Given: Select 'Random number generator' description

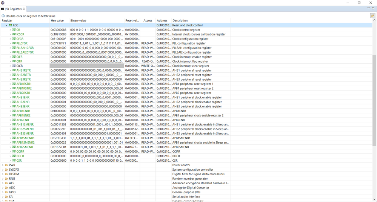Looking at the screenshot, I should coord(190,179).
